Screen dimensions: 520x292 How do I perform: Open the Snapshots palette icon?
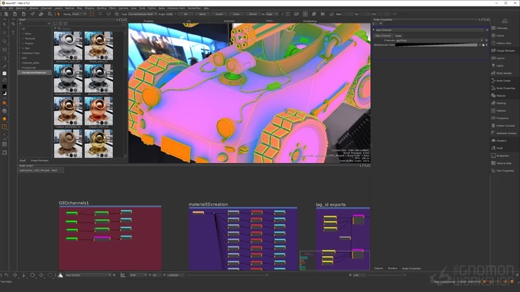(492, 155)
